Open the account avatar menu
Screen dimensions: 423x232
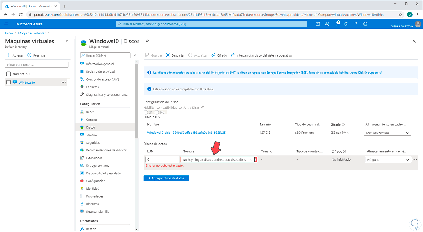tap(418, 24)
